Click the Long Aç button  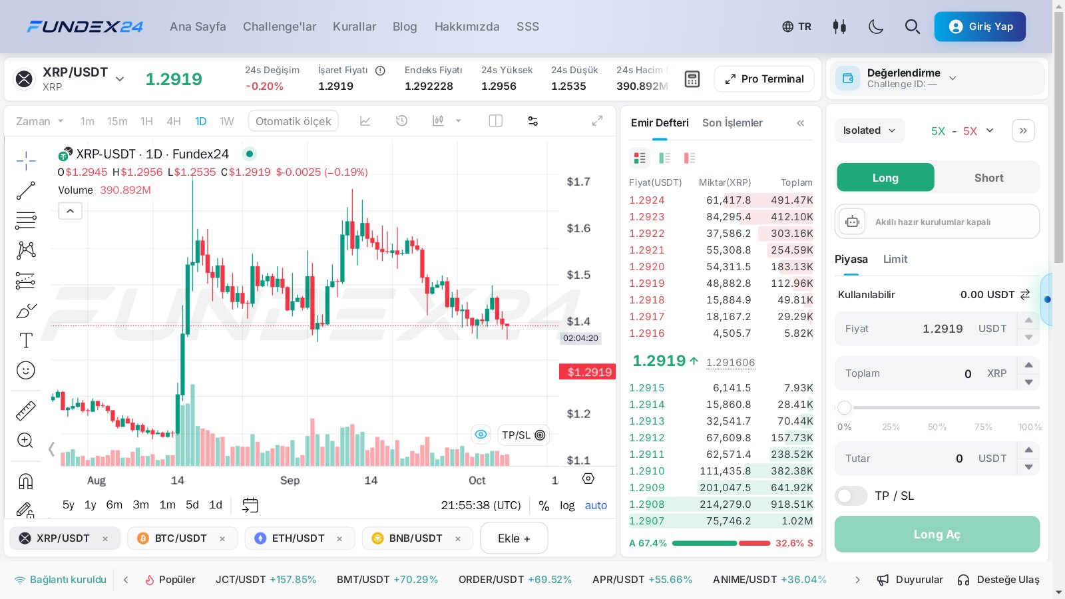(937, 534)
